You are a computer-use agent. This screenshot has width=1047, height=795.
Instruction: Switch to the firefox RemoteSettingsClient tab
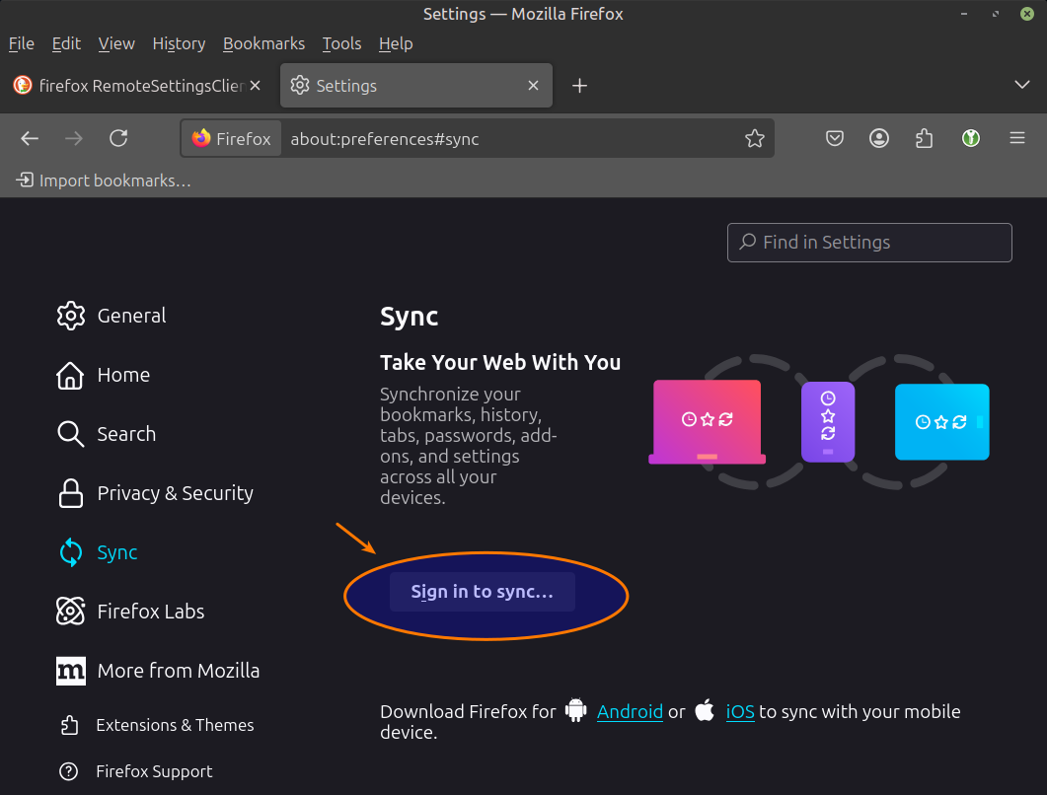click(137, 86)
